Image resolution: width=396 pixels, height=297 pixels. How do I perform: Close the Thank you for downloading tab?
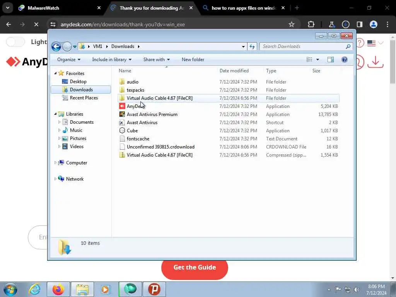(x=191, y=8)
